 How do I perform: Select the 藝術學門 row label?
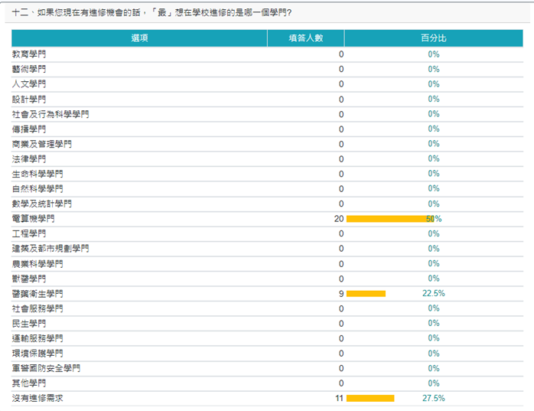(x=29, y=69)
